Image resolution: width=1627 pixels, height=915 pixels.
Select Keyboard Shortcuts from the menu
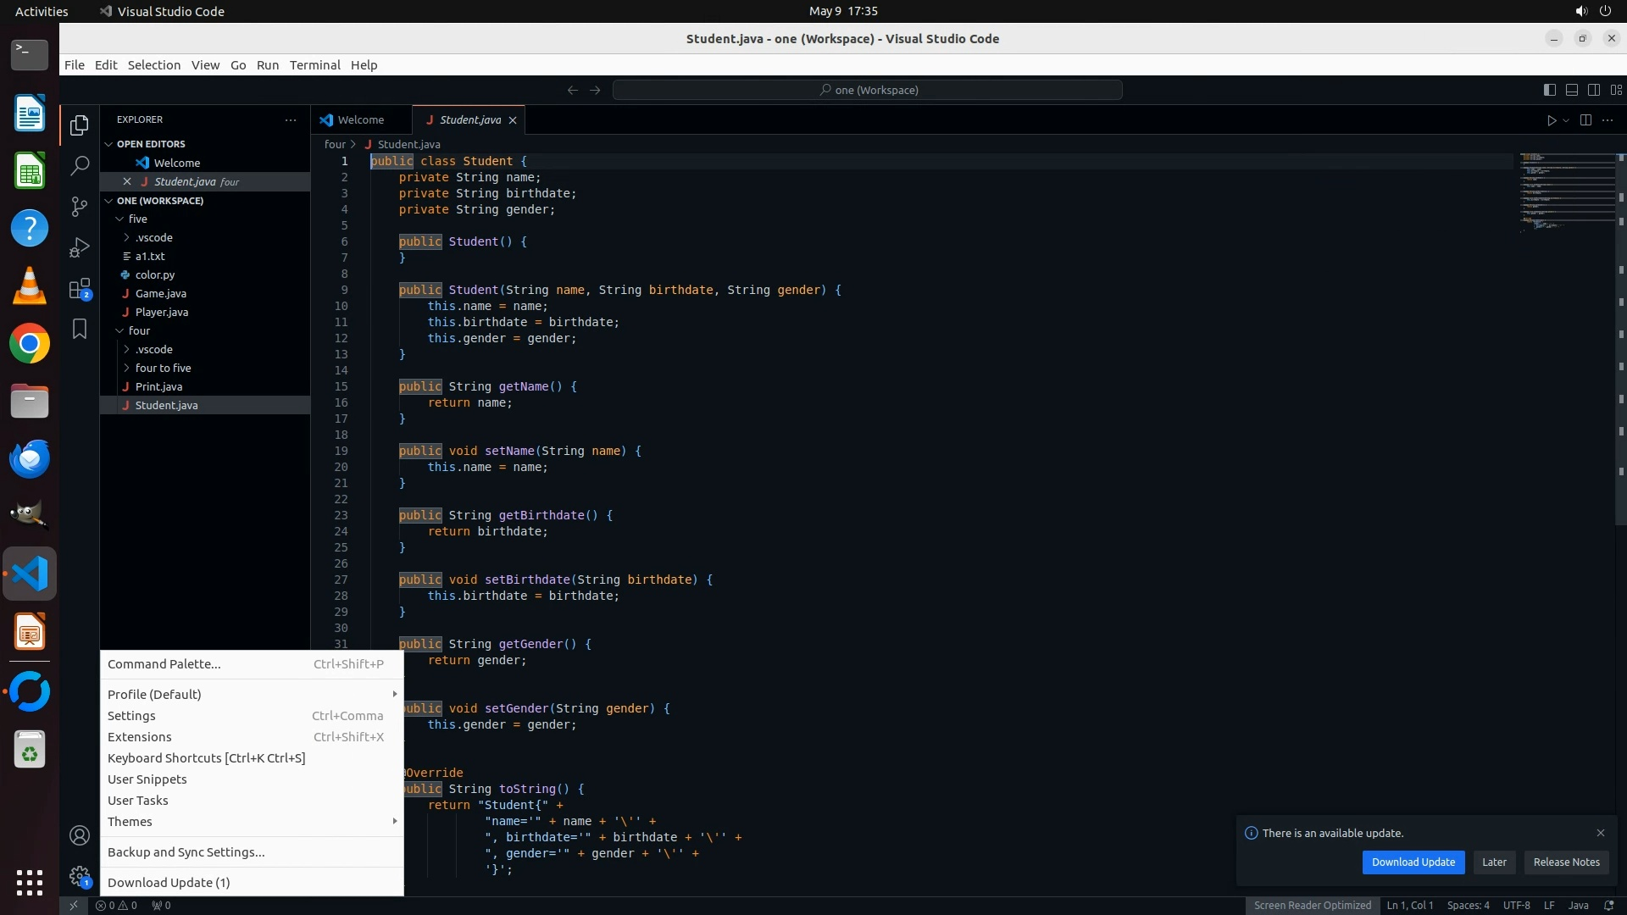click(x=206, y=758)
